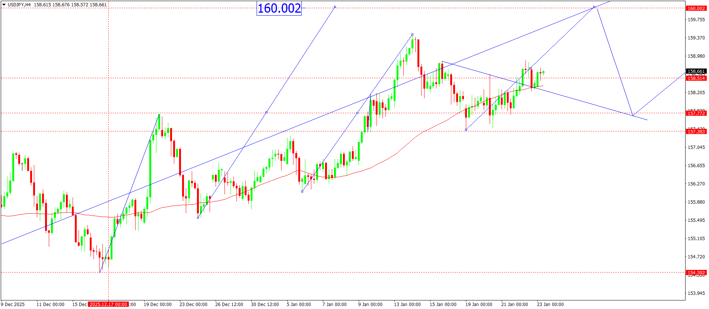Select the trendline anchor at the 5 Jan low
The width and height of the screenshot is (709, 309).
[x=302, y=191]
